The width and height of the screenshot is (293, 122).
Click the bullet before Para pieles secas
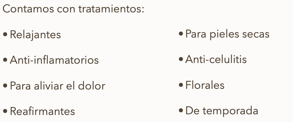pos(181,34)
